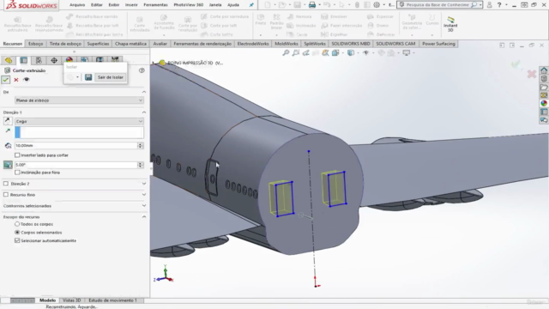Open SOLIDWORKS Resources home icon
This screenshot has width=549, height=309.
(543, 70)
